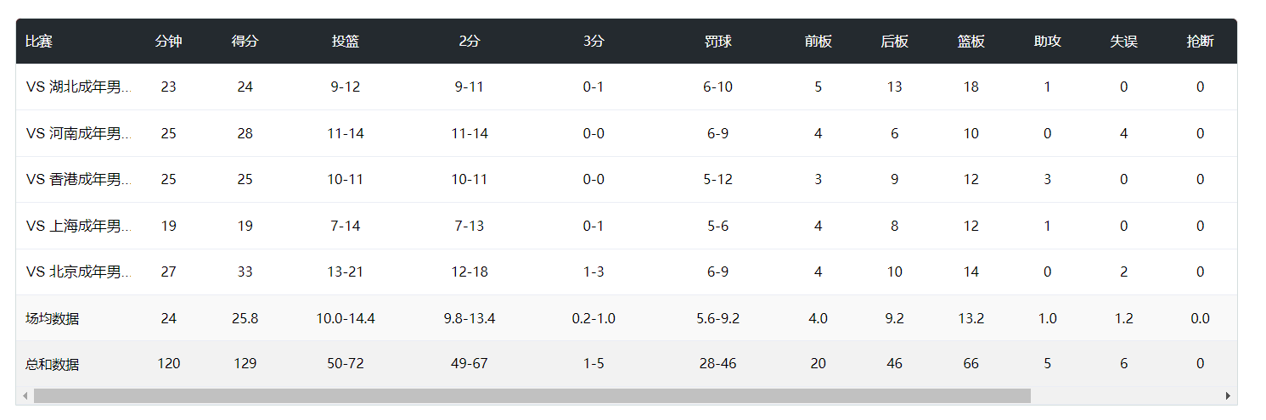Click the left scroll arrow of the table
The image size is (1266, 420).
[25, 396]
